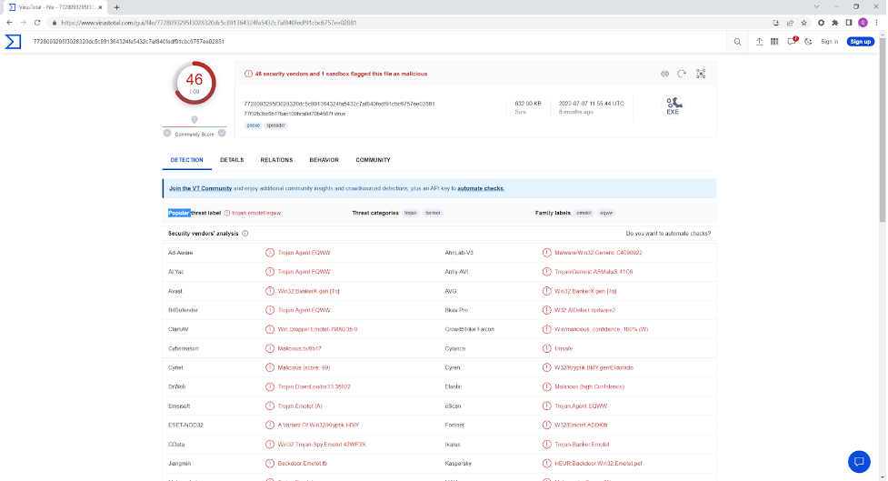
Task: Open the chat bubble button at bottom right
Action: pyautogui.click(x=859, y=462)
